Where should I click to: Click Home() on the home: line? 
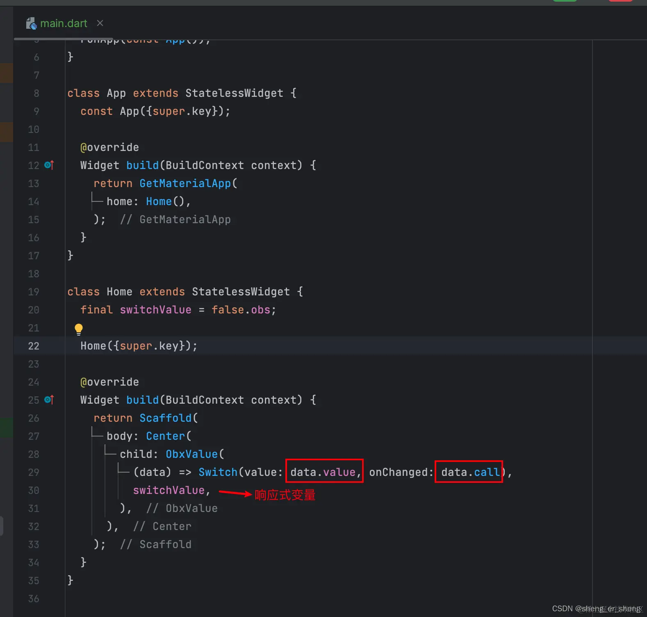click(x=166, y=201)
